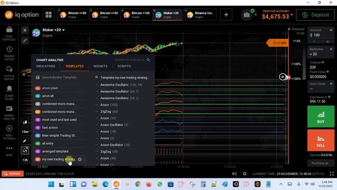Screen dimensions: 337x190
Task: Switch to the Scripts tab
Action: click(124, 66)
